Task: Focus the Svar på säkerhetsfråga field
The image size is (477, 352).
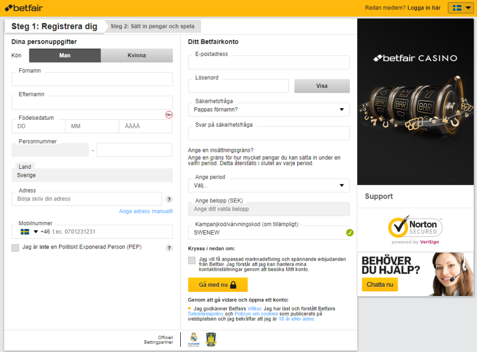Action: (269, 133)
